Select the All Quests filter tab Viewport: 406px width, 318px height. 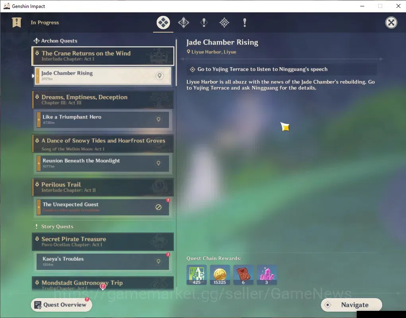click(x=163, y=23)
